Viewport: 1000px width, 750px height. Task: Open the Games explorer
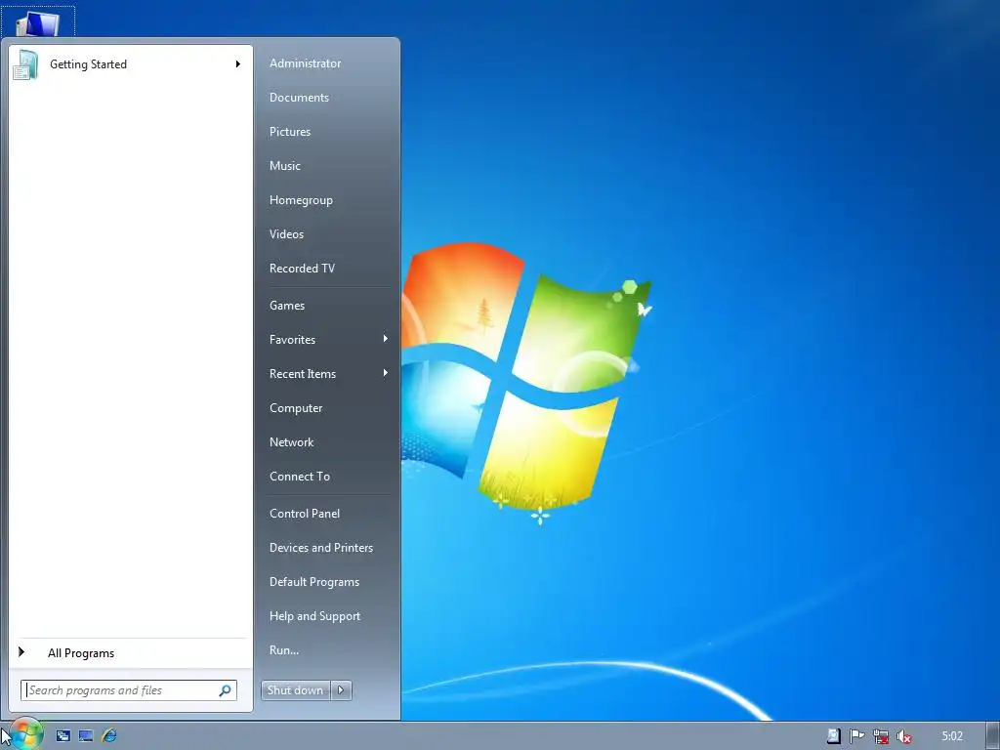(x=287, y=306)
